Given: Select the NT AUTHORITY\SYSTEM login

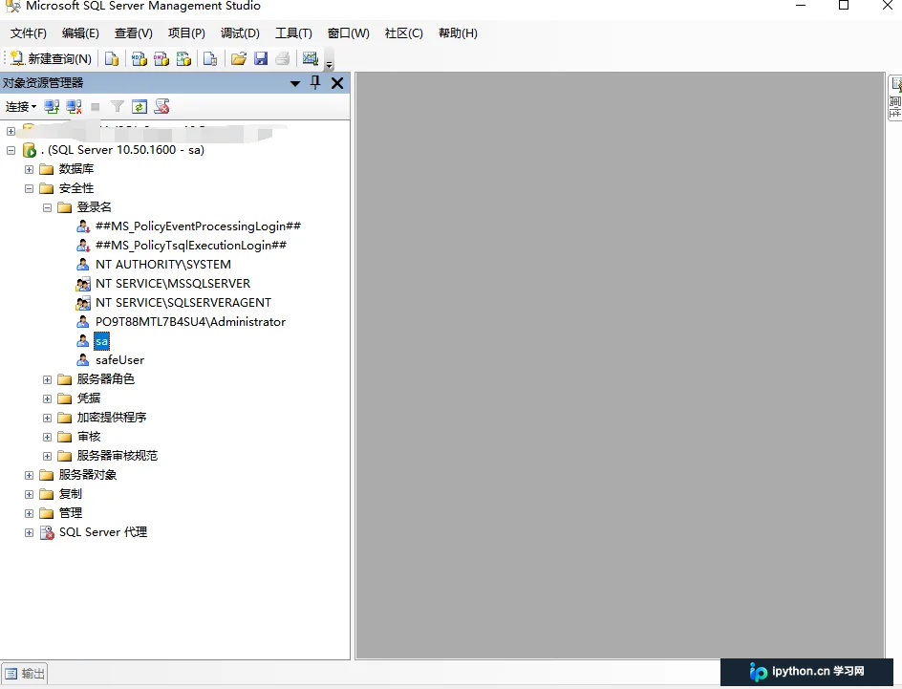Looking at the screenshot, I should (x=163, y=265).
